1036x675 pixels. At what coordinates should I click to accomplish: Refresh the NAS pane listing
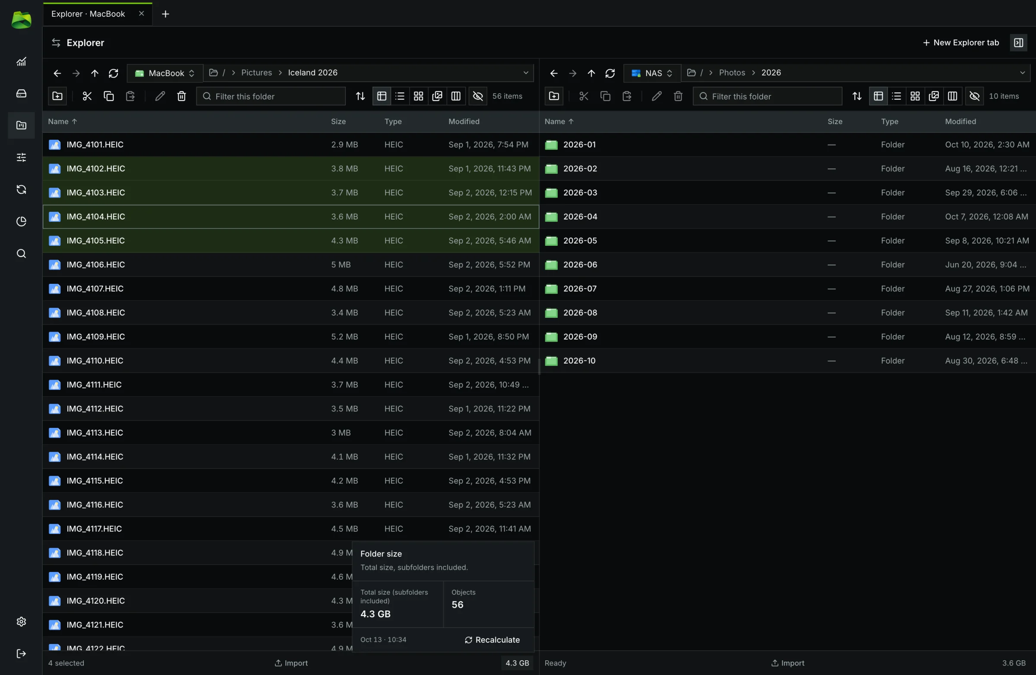pyautogui.click(x=610, y=73)
